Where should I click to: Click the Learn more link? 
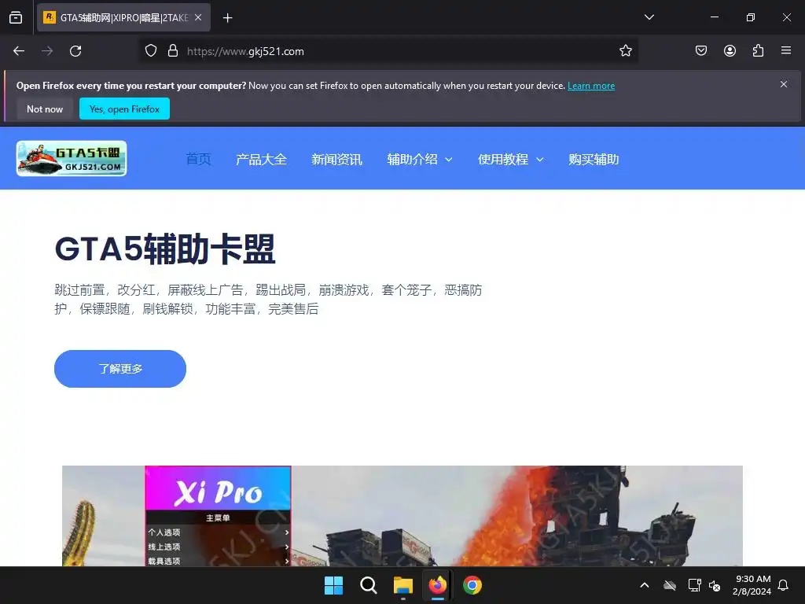591,86
